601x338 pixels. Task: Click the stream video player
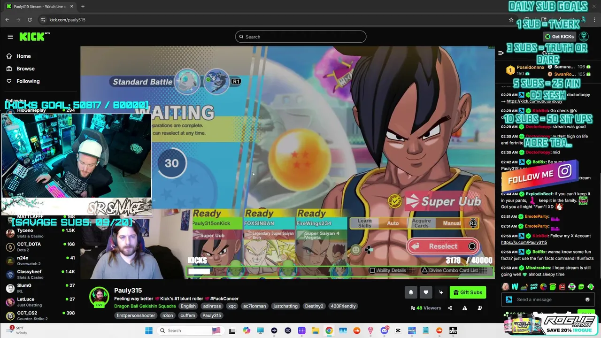(x=287, y=162)
